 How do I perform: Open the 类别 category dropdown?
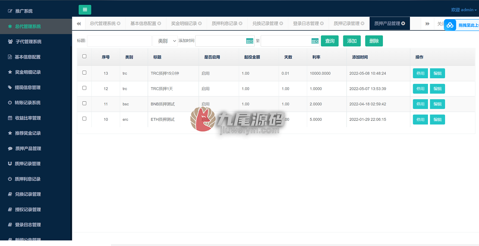click(x=165, y=41)
